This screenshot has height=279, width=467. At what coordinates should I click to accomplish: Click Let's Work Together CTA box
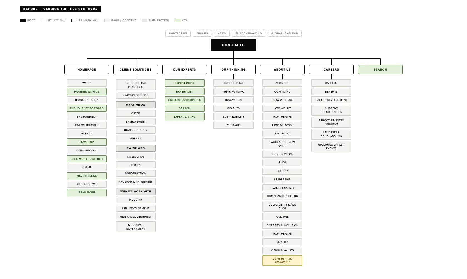pyautogui.click(x=87, y=159)
